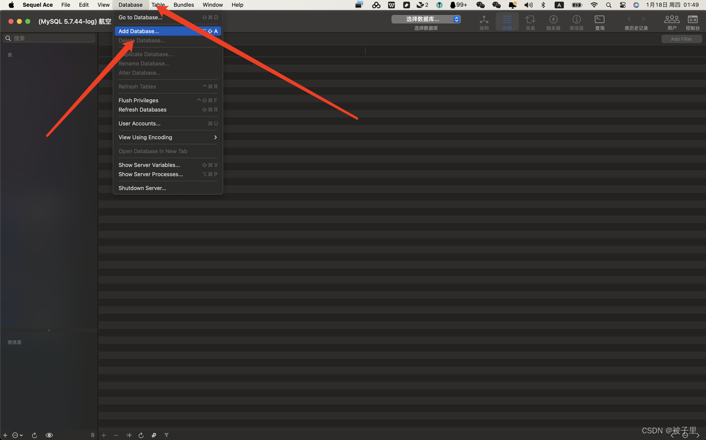Image resolution: width=706 pixels, height=440 pixels.
Task: Close the open Database menu via its title
Action: point(131,5)
